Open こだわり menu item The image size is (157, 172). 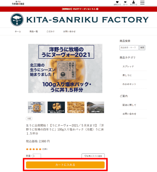click(50, 31)
